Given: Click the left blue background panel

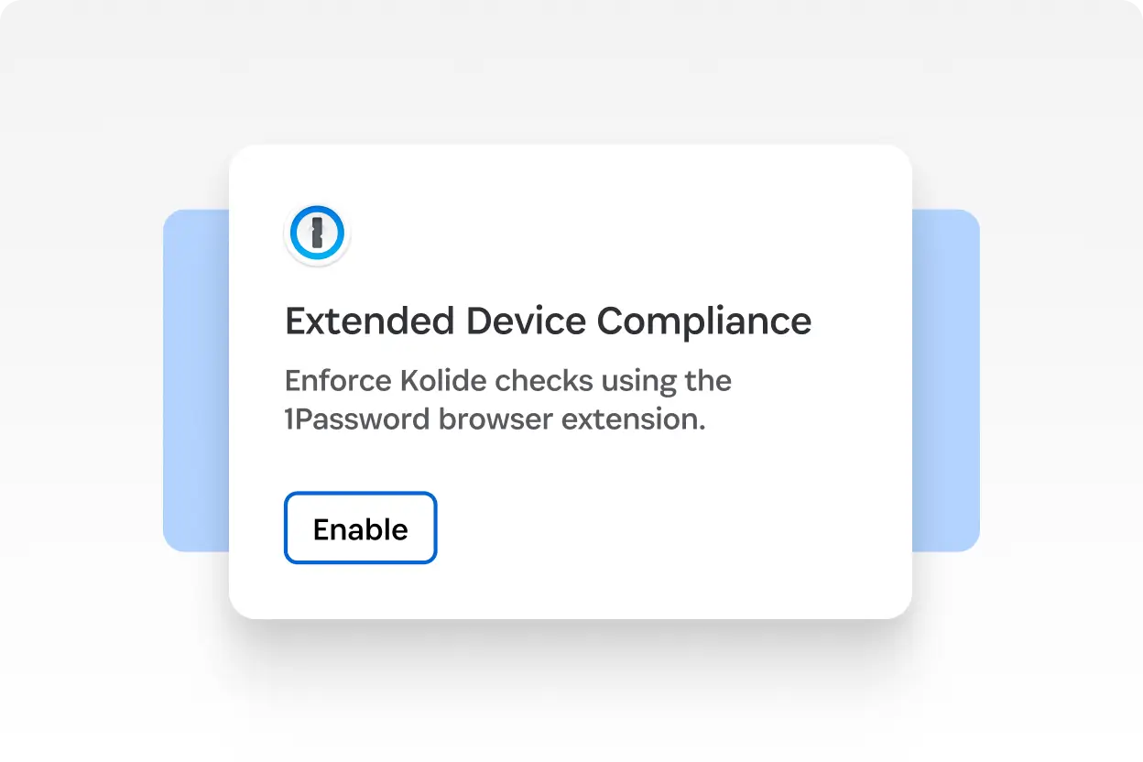Looking at the screenshot, I should pos(195,380).
